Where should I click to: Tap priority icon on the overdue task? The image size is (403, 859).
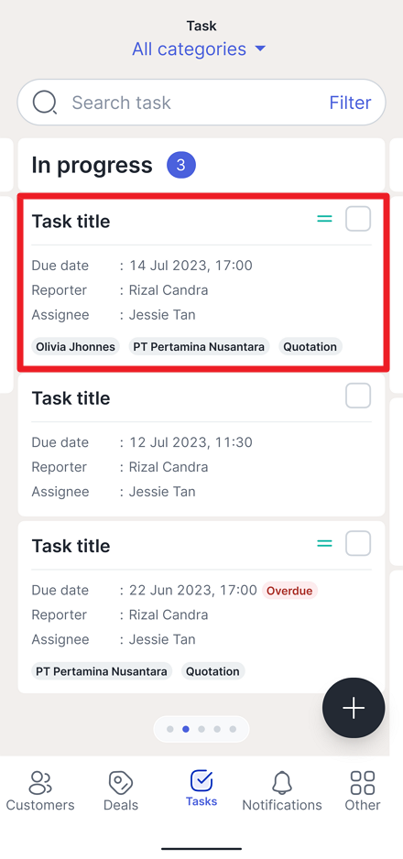325,543
